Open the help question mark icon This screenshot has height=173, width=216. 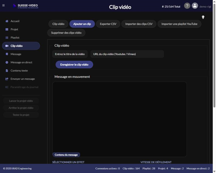187,6
